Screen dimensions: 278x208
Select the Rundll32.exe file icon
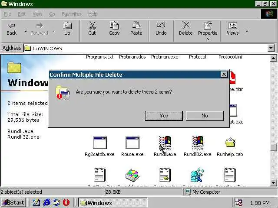pos(198,143)
